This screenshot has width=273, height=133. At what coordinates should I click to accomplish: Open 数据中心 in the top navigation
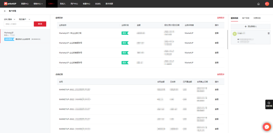[25, 4]
